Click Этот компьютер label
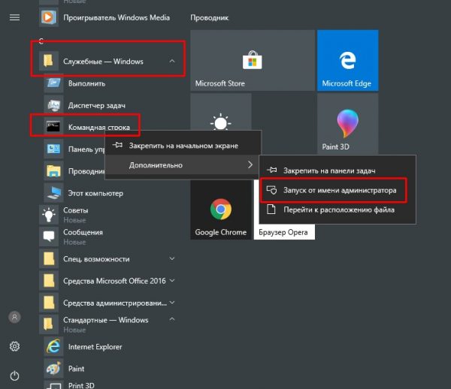This screenshot has height=389, width=451. pos(95,193)
